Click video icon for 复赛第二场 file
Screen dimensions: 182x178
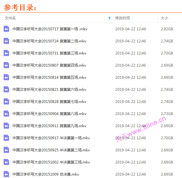coord(6,41)
